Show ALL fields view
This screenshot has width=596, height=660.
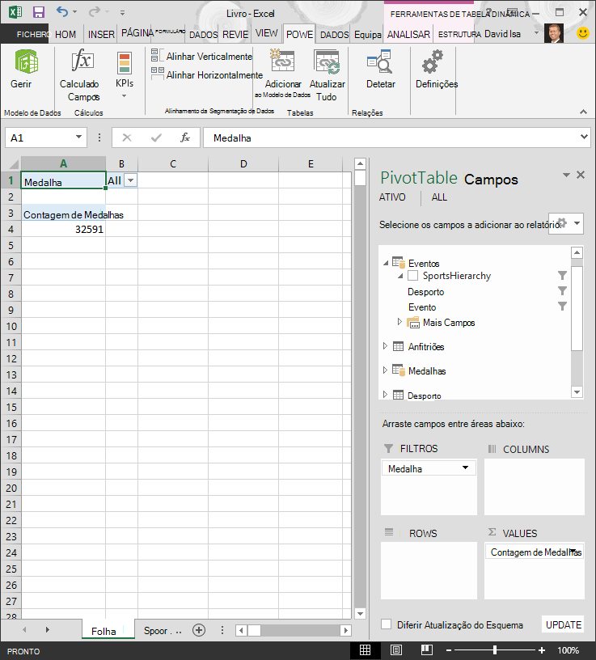(x=439, y=197)
